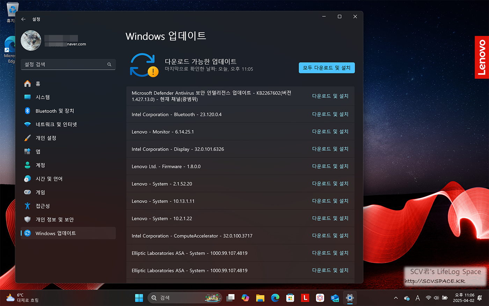Click the Wi-Fi network tray icon

point(428,298)
